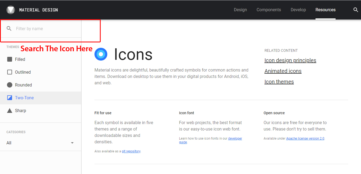This screenshot has height=174, width=361.
Task: Open the Design tab
Action: click(240, 10)
